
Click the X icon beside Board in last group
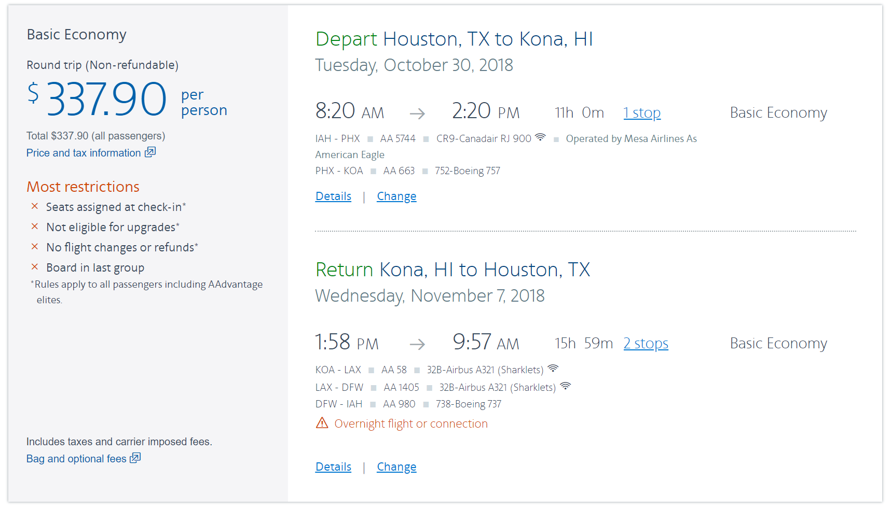tap(35, 267)
